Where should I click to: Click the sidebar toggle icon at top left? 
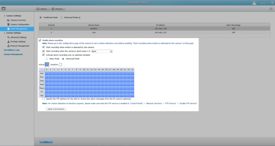(x=4, y=8)
